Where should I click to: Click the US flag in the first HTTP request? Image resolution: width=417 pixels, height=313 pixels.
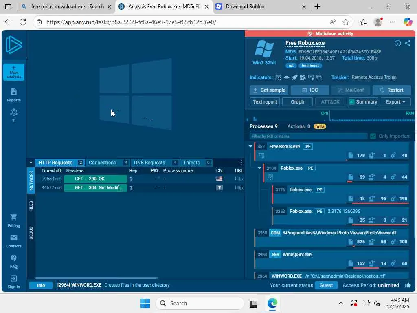point(219,179)
